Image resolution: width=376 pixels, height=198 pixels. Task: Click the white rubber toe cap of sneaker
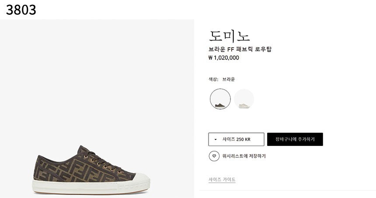click(x=137, y=180)
